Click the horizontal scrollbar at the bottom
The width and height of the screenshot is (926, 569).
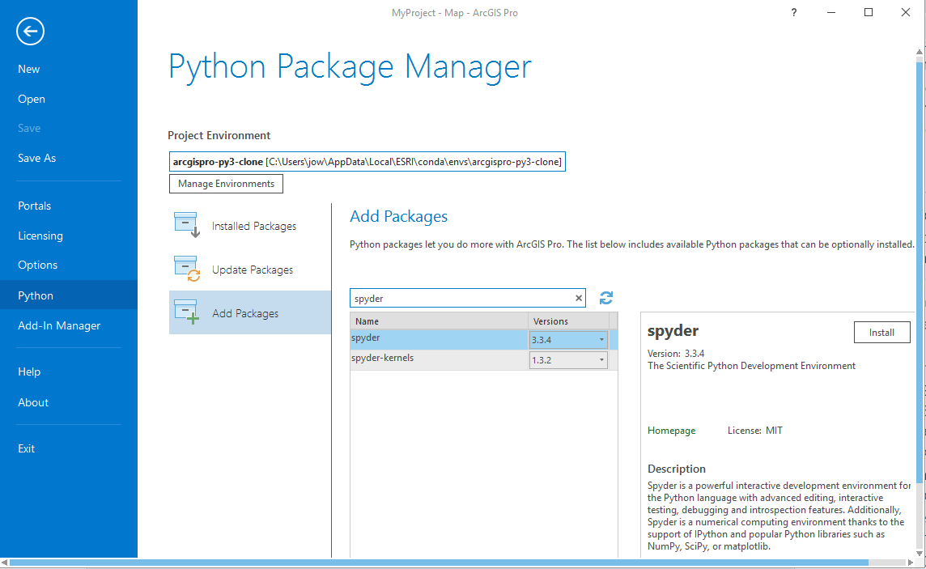[437, 563]
